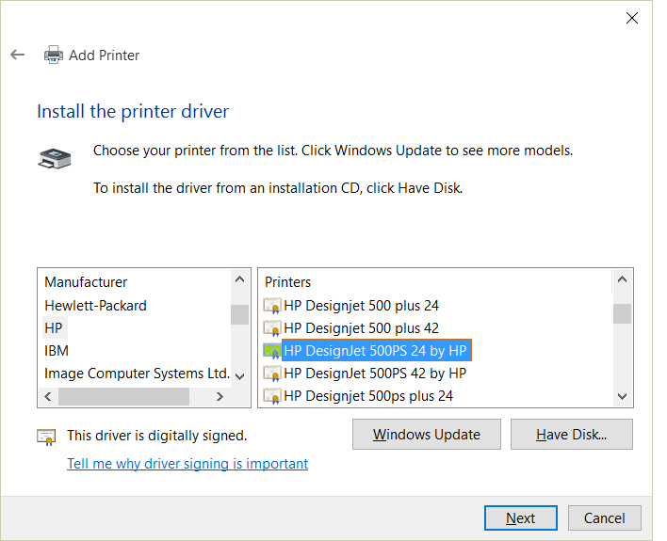Click Manufacturer list scroll right arrow

[220, 396]
